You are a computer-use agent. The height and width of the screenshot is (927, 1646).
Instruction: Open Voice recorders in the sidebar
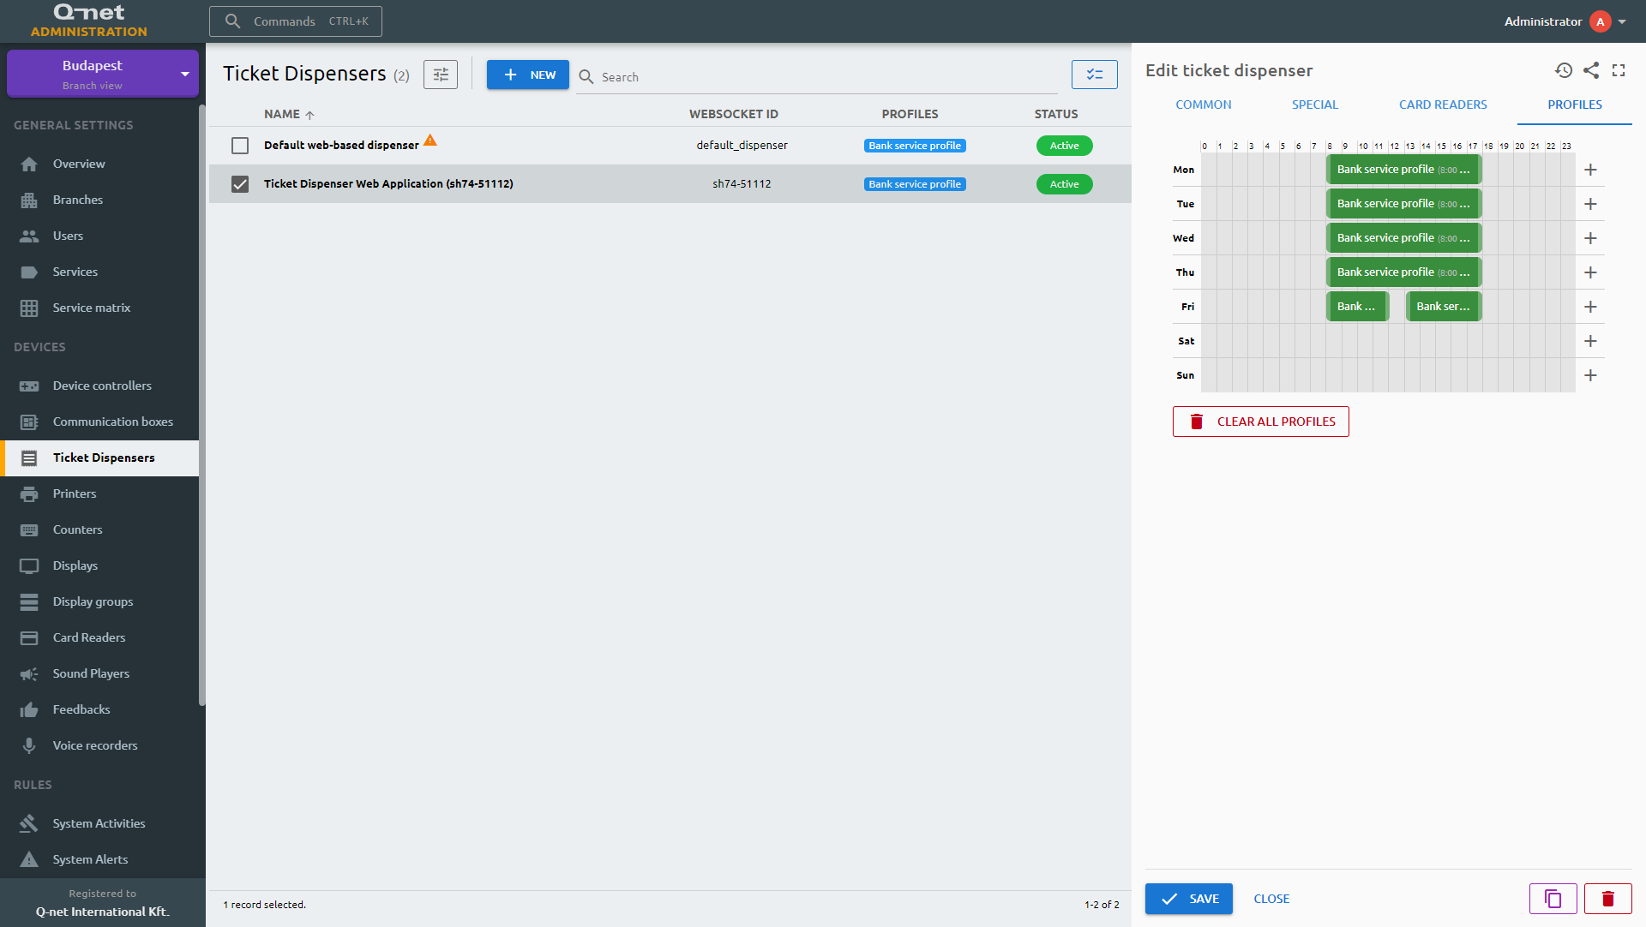(99, 745)
